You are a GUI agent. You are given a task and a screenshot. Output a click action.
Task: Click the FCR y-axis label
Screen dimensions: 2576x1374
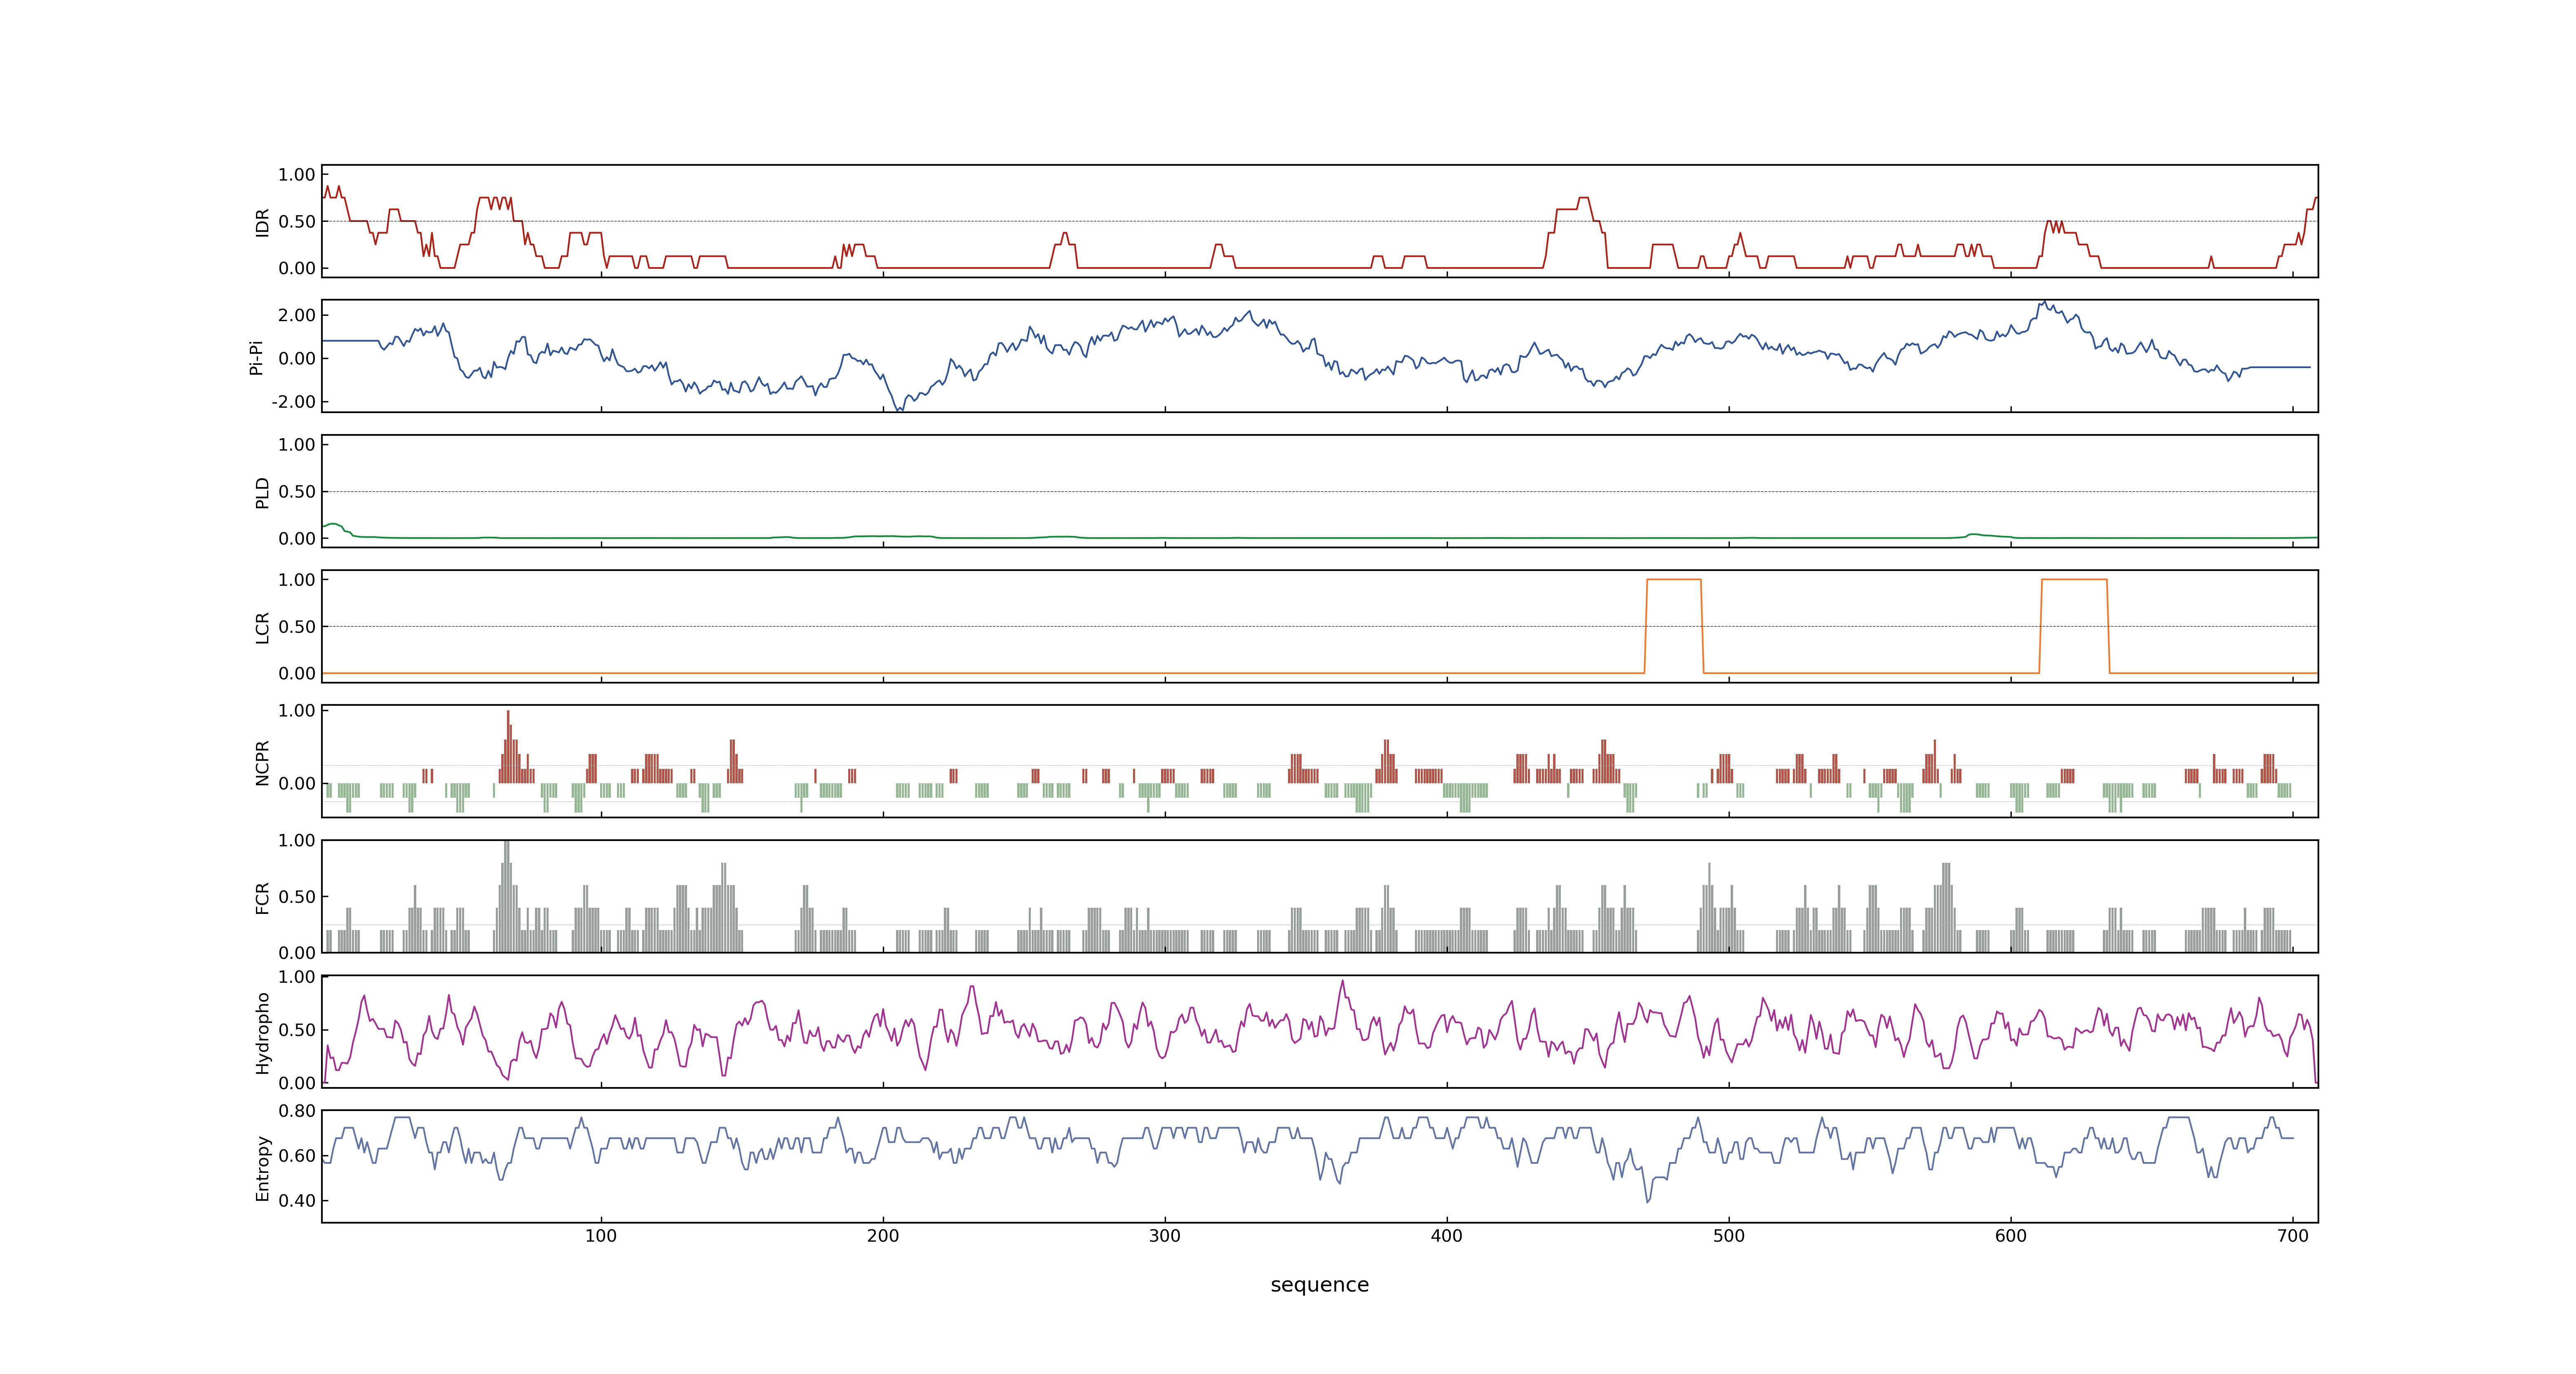[262, 897]
